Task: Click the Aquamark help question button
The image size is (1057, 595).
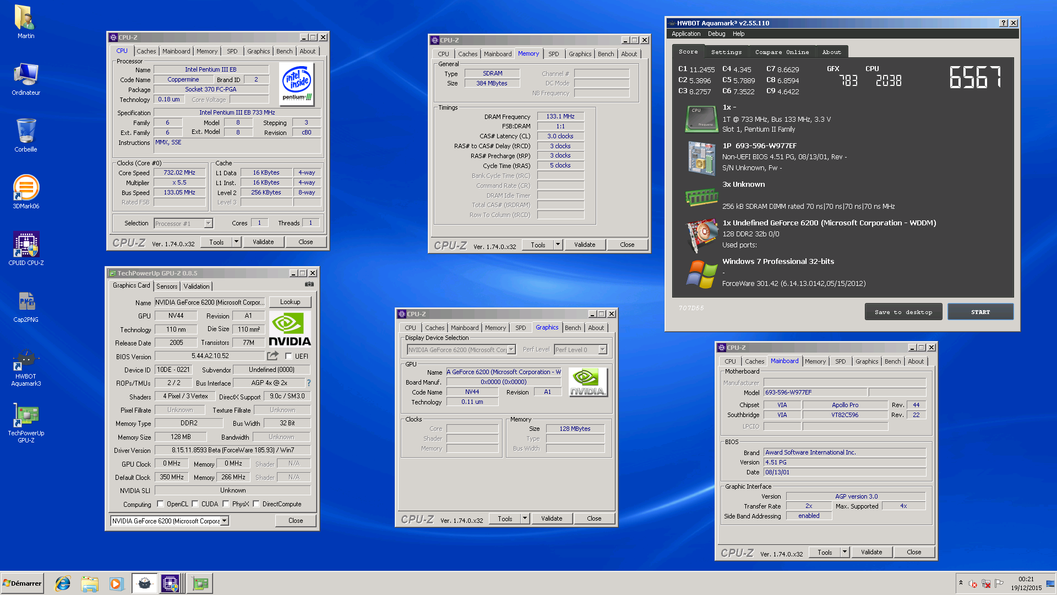Action: pos(1003,23)
